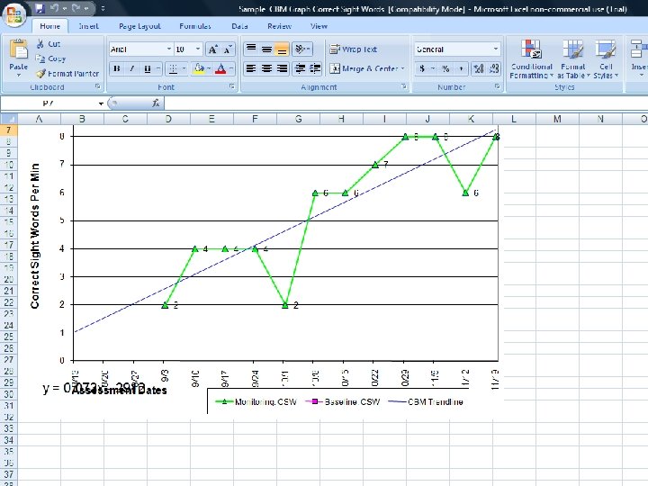Viewport: 648px width, 486px height.
Task: Open the General number format dropdown
Action: pyautogui.click(x=496, y=49)
